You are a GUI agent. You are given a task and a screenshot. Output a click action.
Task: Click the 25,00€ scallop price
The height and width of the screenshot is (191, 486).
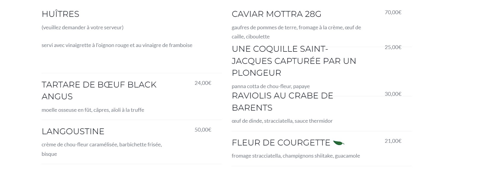[x=393, y=47]
